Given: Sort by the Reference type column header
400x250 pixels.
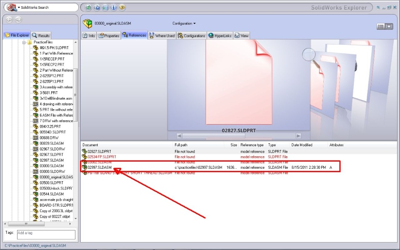Looking at the screenshot, I should click(x=252, y=145).
